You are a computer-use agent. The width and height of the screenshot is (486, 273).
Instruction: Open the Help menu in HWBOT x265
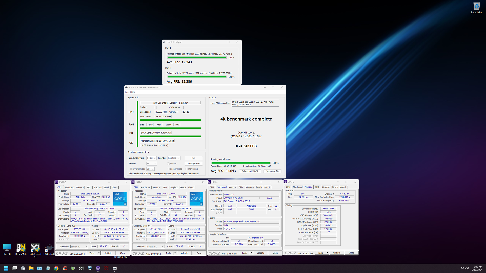132,92
